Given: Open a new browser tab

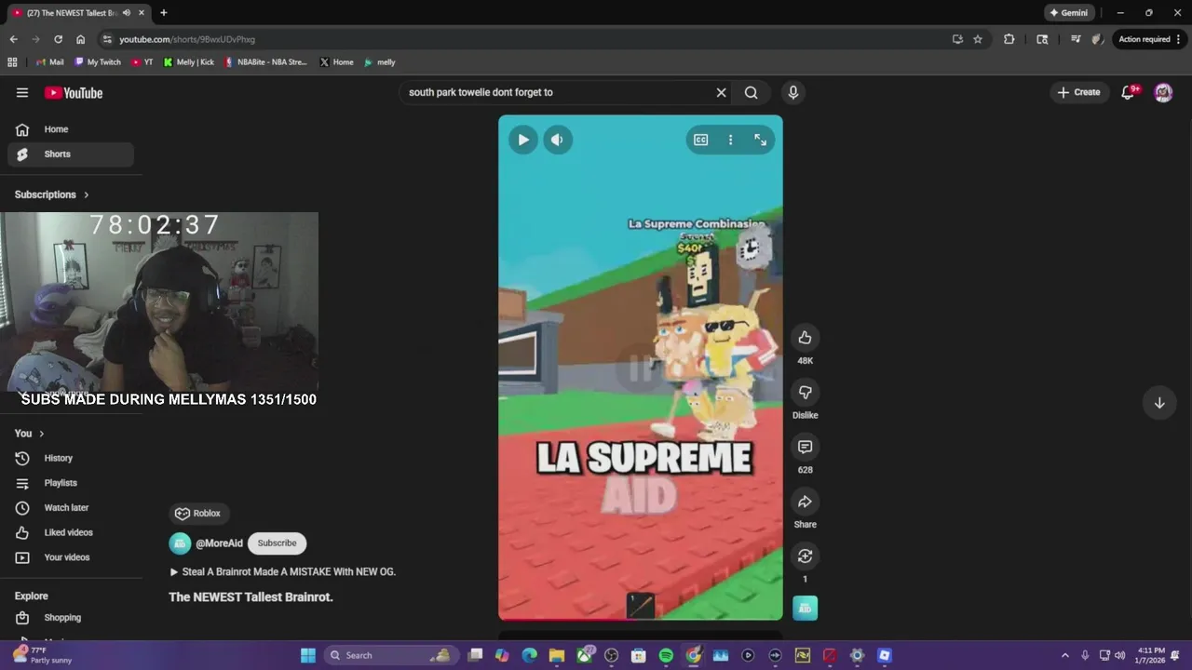Looking at the screenshot, I should 164,13.
